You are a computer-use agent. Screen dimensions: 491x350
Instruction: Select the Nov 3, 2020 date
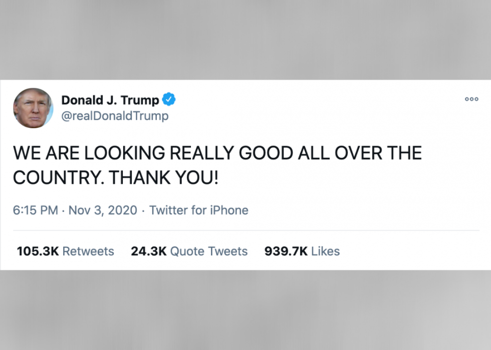(103, 210)
